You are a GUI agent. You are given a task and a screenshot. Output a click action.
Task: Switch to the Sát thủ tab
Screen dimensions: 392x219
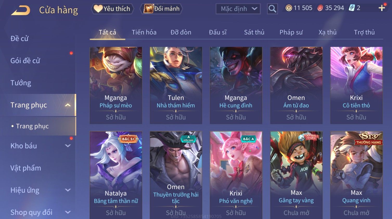coord(254,32)
